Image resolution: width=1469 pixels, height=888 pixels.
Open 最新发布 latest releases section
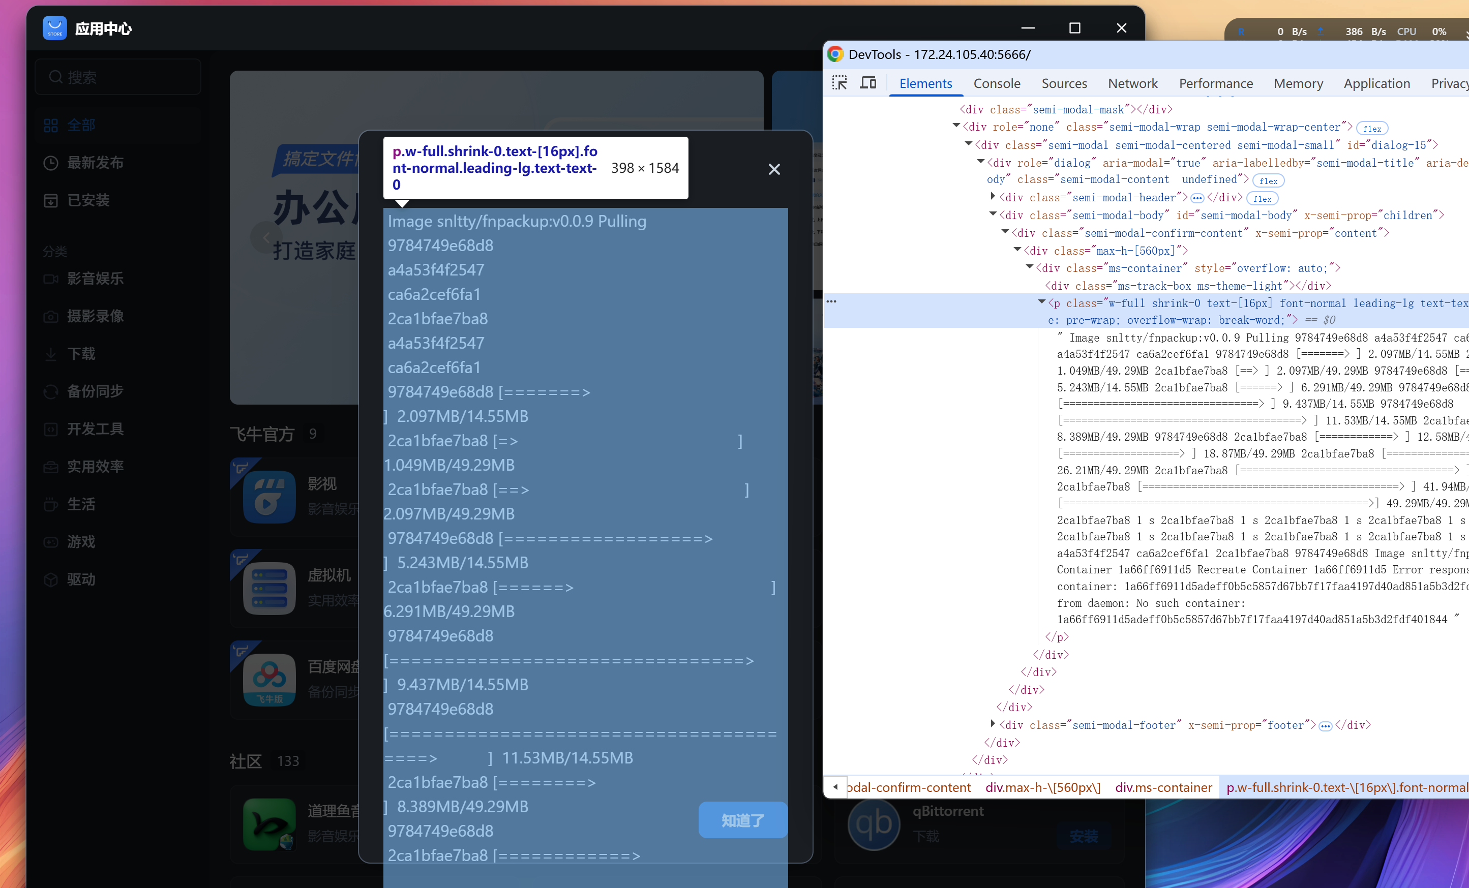pyautogui.click(x=95, y=163)
